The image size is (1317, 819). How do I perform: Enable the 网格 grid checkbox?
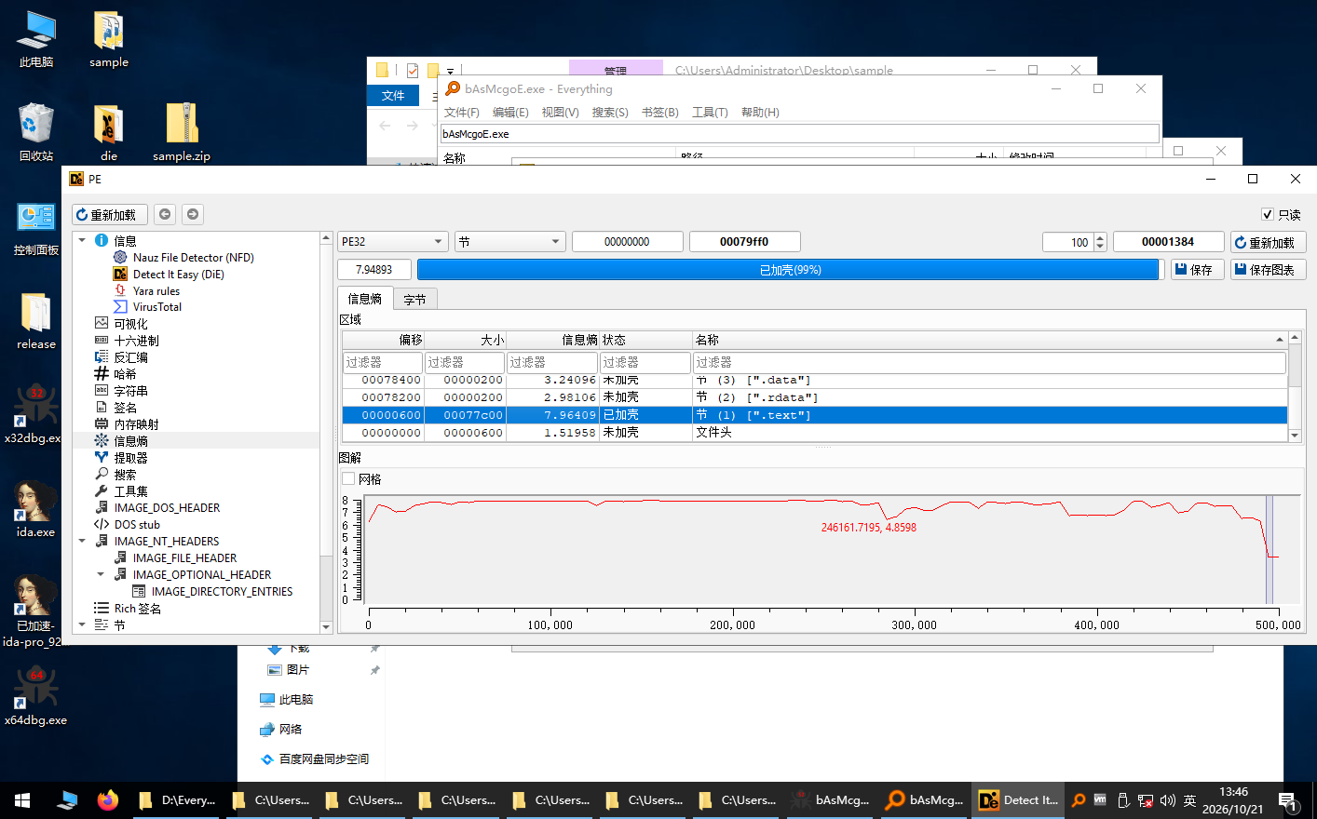coord(348,478)
